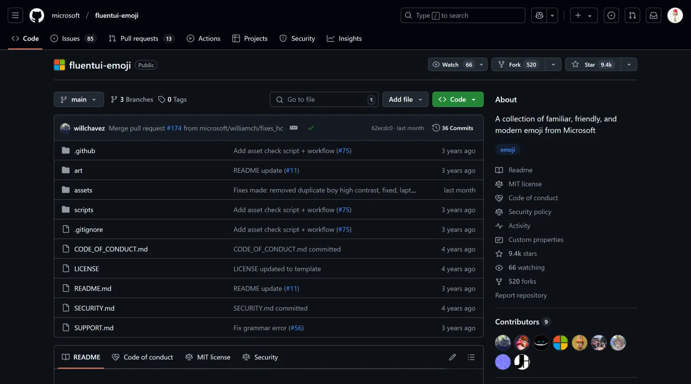Click the ellipsis to expand commit message
This screenshot has height=384, width=691.
(x=294, y=128)
